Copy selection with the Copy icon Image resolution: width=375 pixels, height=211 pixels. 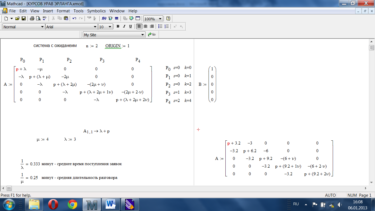click(60, 19)
